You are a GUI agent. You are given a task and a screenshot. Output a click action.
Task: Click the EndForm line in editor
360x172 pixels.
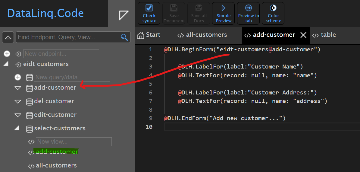pos(224,118)
